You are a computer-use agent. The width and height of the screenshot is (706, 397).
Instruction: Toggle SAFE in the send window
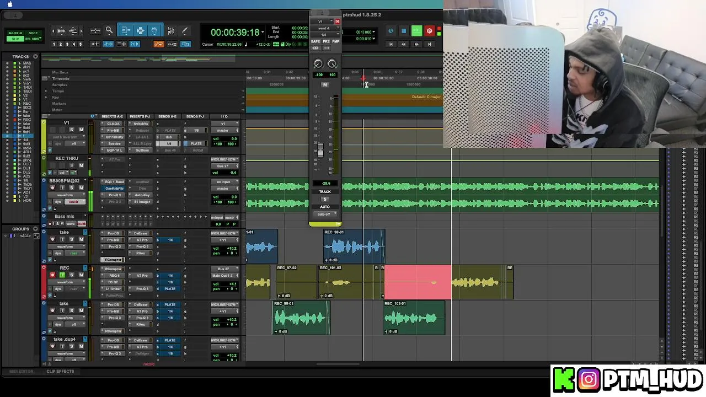click(315, 41)
